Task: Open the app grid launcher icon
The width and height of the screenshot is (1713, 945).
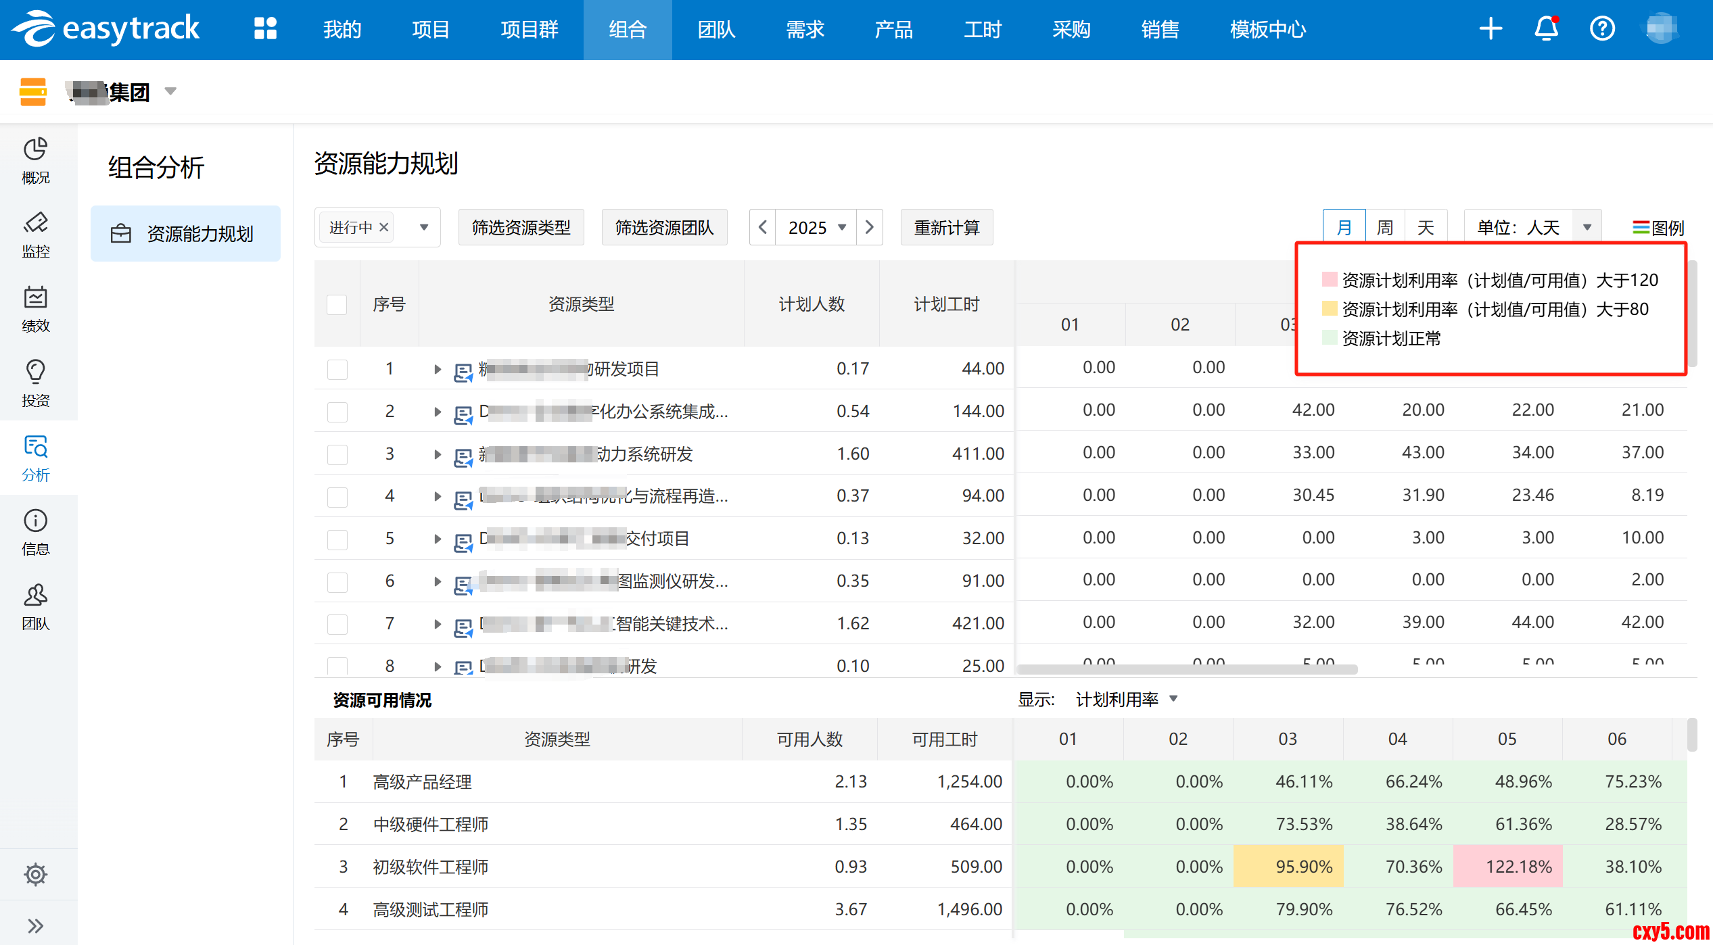Action: (265, 29)
